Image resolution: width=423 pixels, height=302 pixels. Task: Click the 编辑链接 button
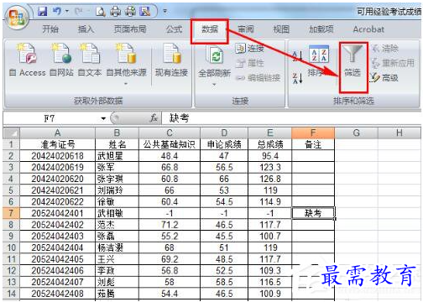258,78
